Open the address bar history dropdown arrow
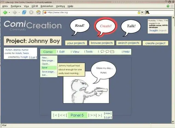175x128 pixels. pyautogui.click(x=142, y=13)
